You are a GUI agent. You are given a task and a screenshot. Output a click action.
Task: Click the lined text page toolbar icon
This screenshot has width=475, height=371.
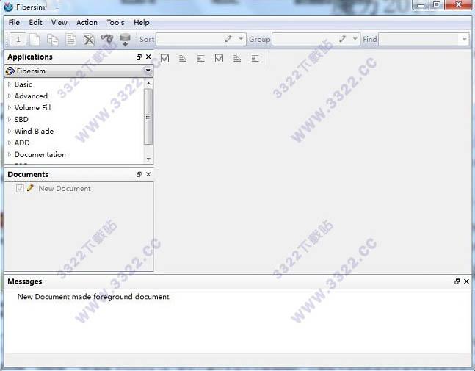(71, 40)
